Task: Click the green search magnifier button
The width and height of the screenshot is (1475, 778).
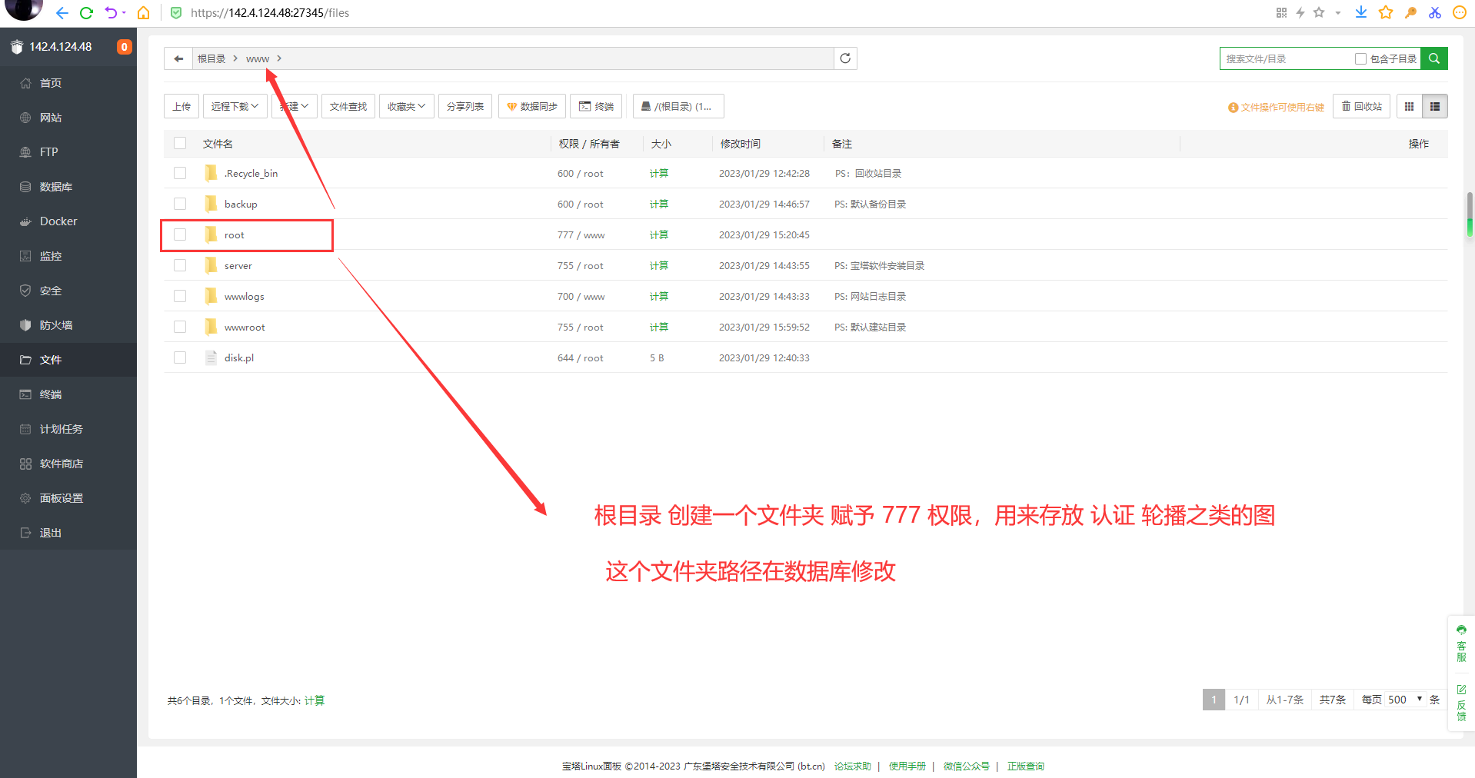Action: click(1434, 58)
